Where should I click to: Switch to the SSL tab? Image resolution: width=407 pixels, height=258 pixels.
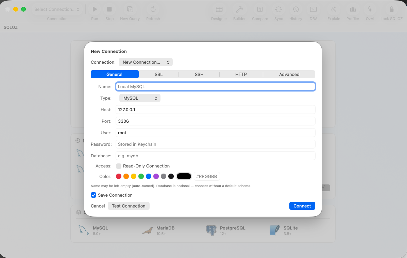(158, 74)
